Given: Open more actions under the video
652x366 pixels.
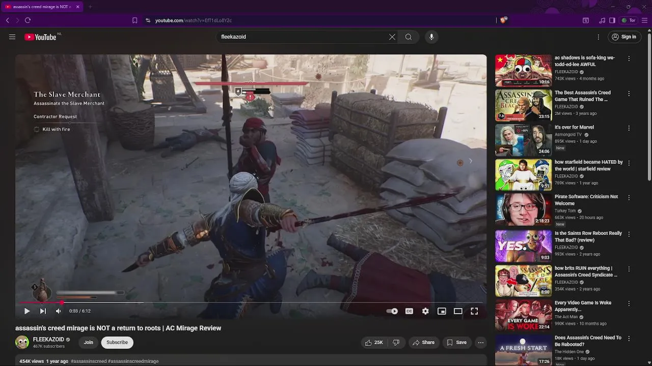Looking at the screenshot, I should click(x=480, y=343).
